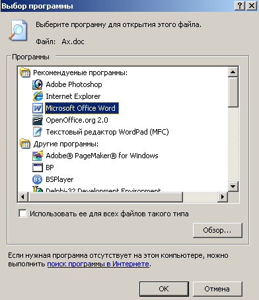
Task: Pick the OpenOffice.org 2.0 icon
Action: click(x=38, y=120)
